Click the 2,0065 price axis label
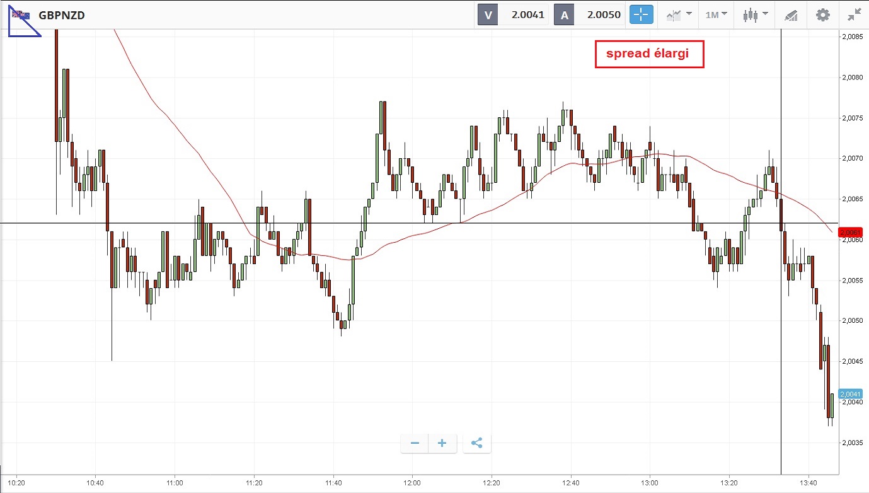Image resolution: width=869 pixels, height=493 pixels. (853, 199)
